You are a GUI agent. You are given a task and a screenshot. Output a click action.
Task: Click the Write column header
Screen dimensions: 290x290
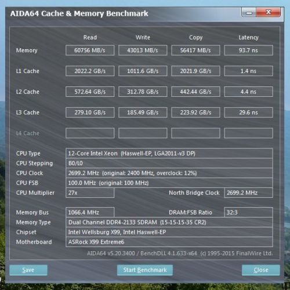coord(143,37)
